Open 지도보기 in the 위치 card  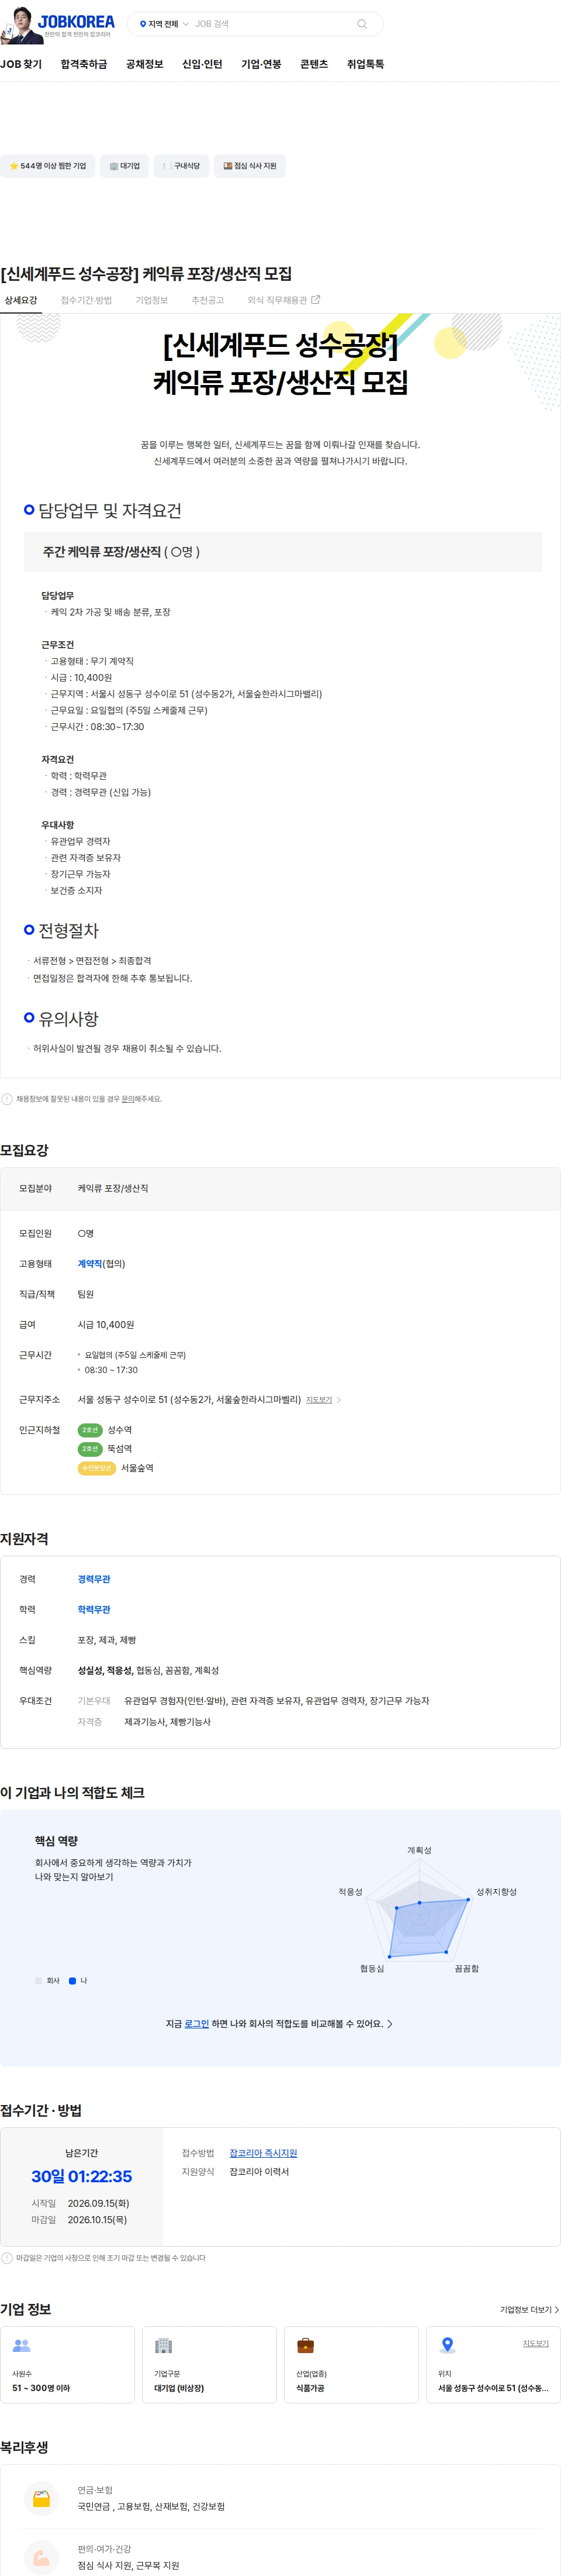pyautogui.click(x=535, y=2344)
